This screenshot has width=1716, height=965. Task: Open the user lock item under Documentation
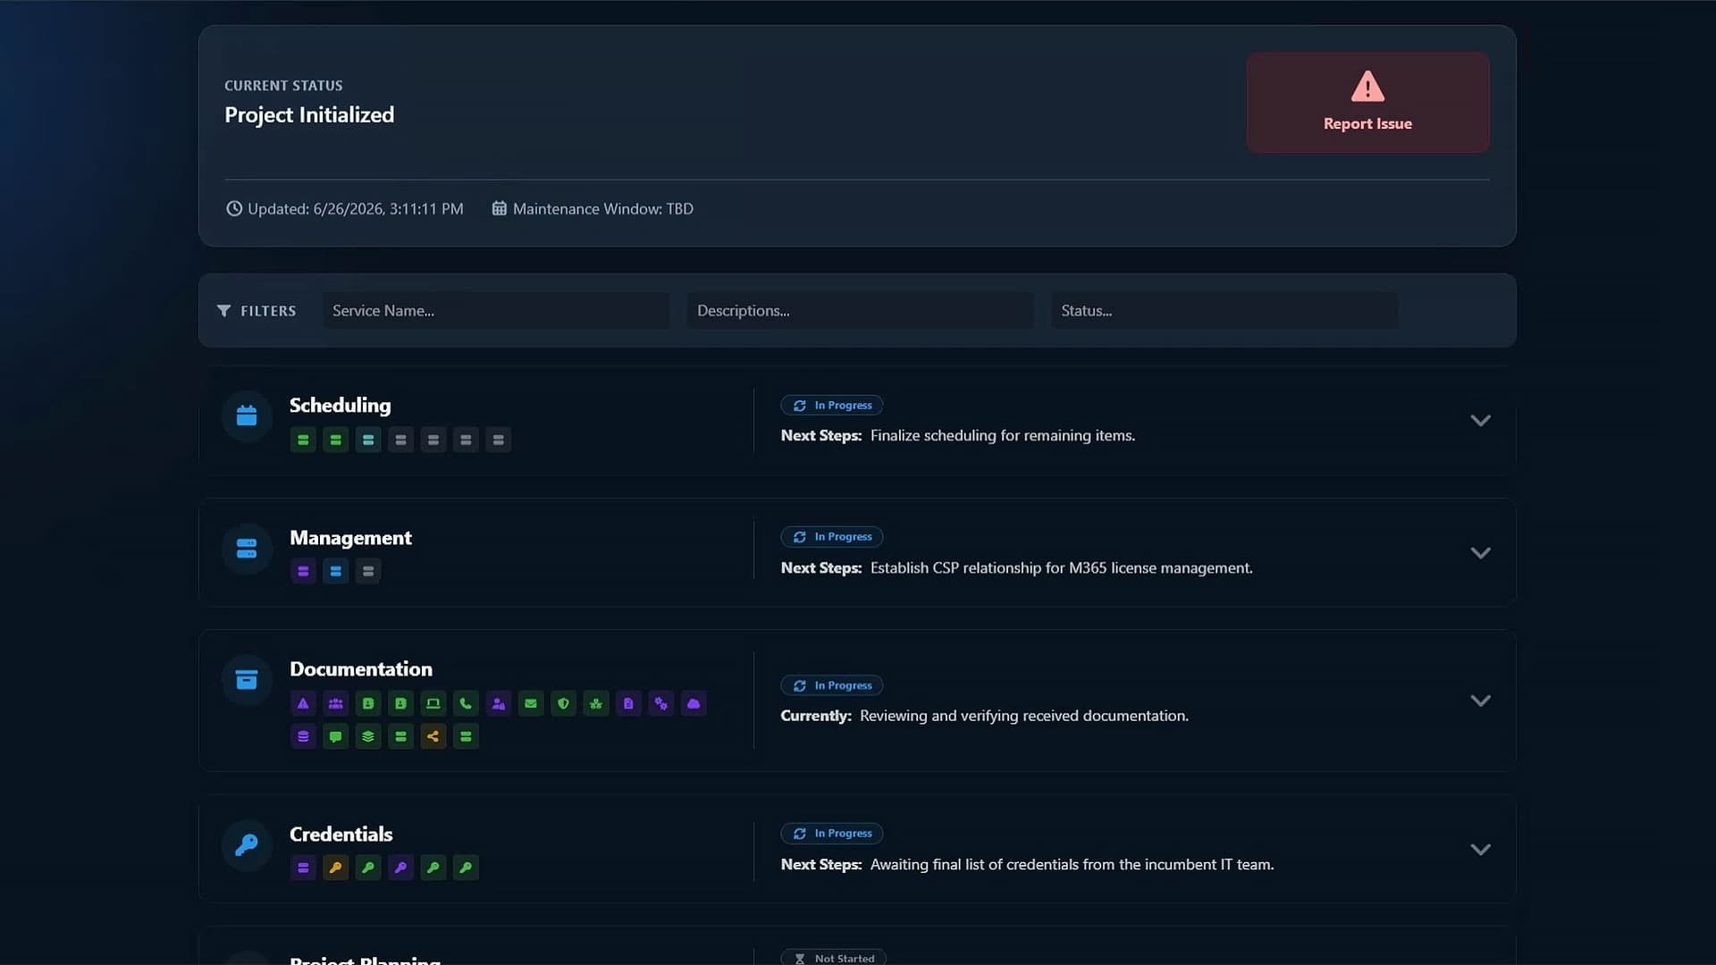coord(499,704)
